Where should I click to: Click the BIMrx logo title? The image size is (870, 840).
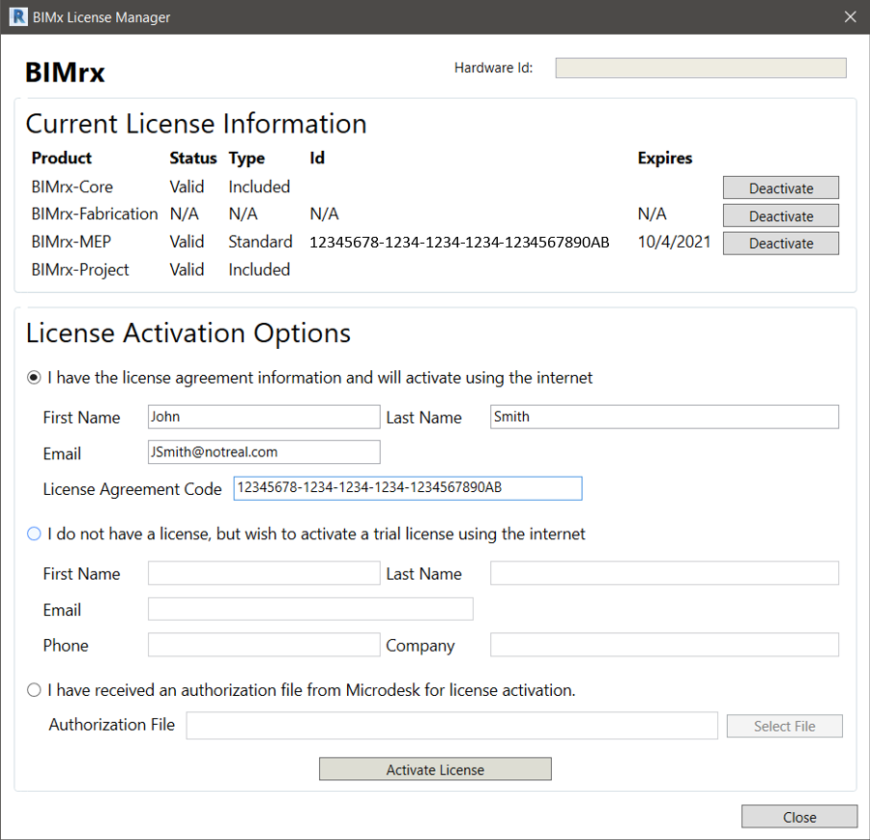coord(65,72)
